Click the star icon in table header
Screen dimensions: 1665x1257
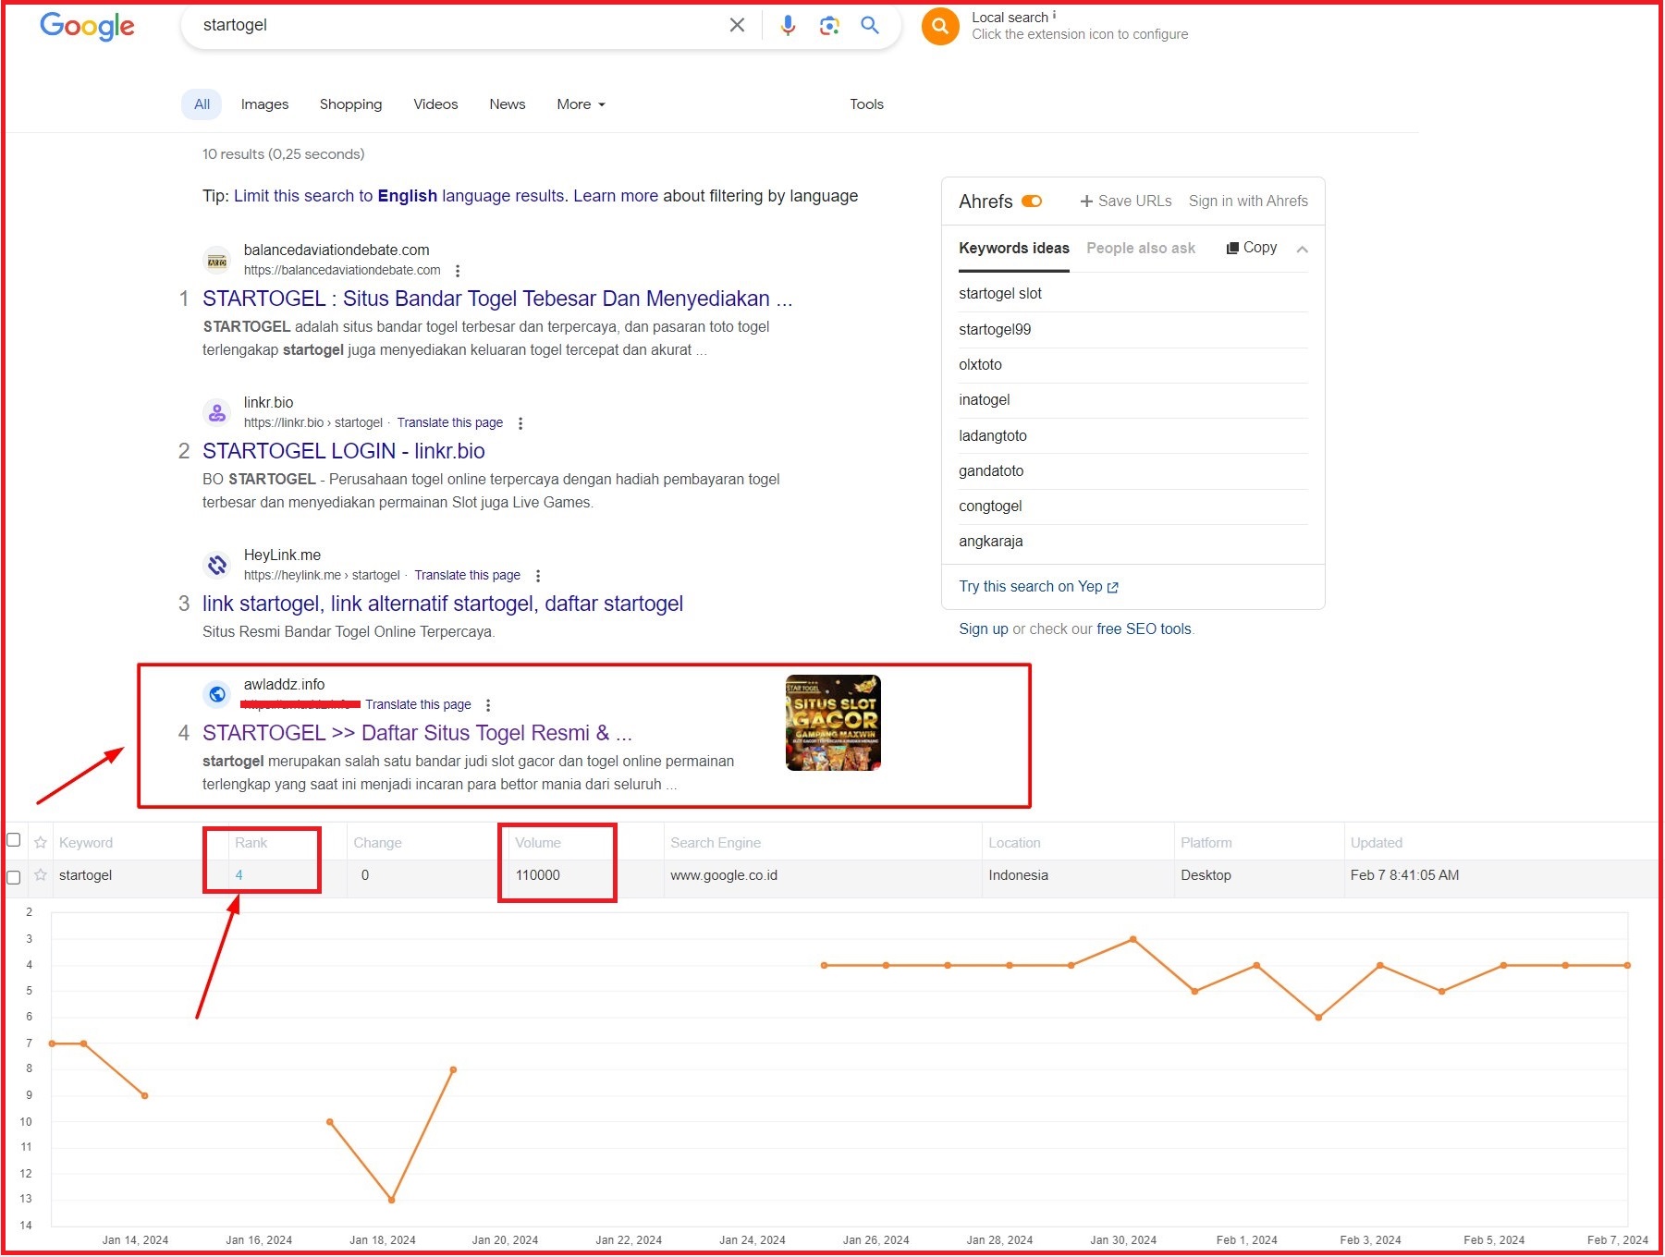point(41,843)
